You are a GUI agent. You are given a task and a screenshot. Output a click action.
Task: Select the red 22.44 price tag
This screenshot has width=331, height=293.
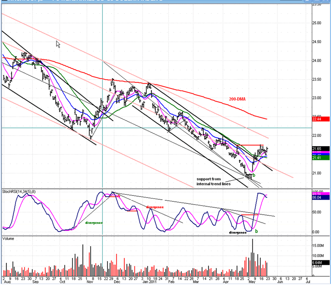click(319, 119)
